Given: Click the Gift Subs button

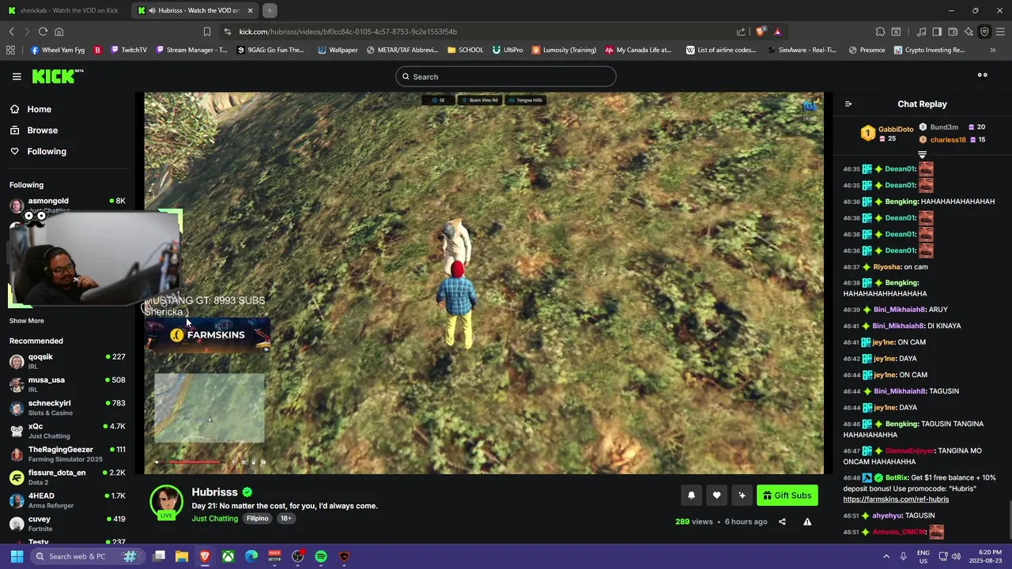Looking at the screenshot, I should point(787,496).
